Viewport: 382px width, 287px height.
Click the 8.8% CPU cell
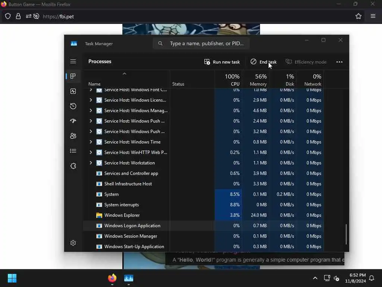[x=229, y=205]
